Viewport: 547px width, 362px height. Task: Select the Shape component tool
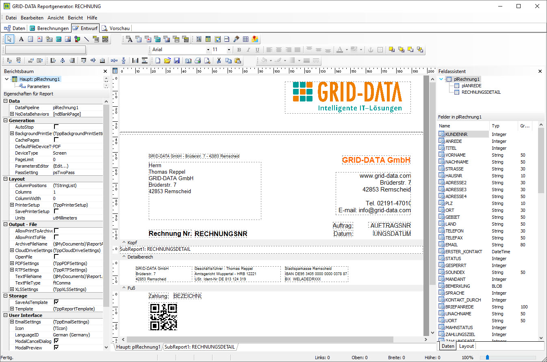77,39
